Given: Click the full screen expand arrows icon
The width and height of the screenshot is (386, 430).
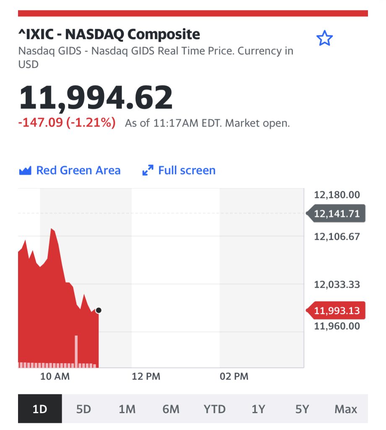Looking at the screenshot, I should coord(148,170).
